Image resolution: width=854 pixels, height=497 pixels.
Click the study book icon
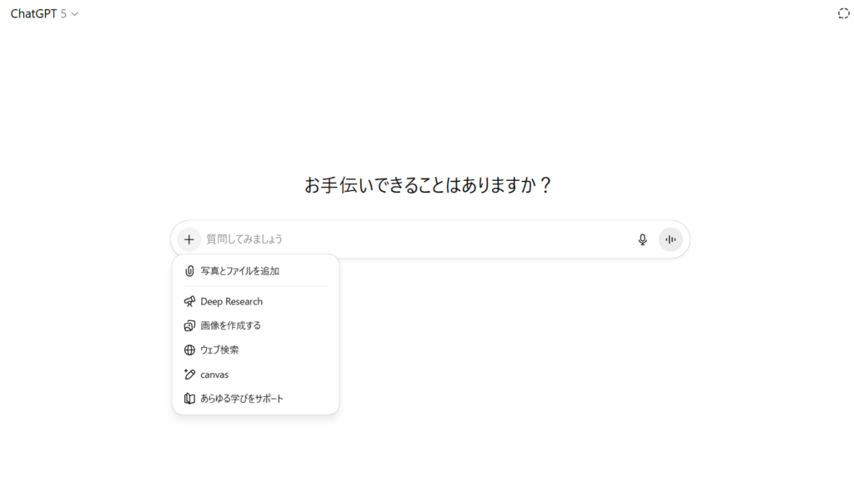coord(189,399)
